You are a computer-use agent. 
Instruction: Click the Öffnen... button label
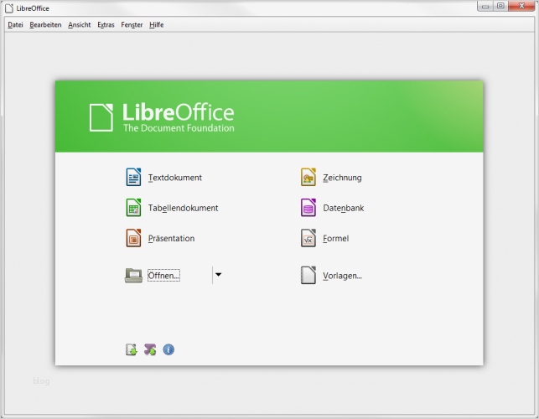(163, 276)
